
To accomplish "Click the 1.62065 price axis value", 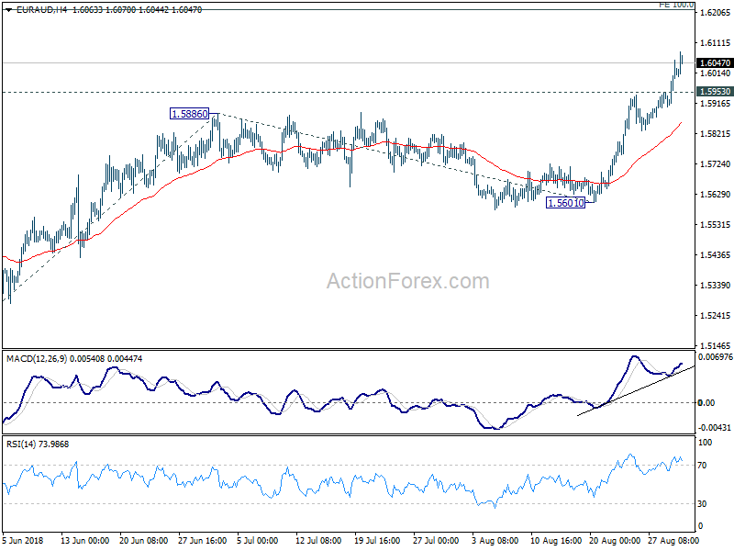I will 715,13.
